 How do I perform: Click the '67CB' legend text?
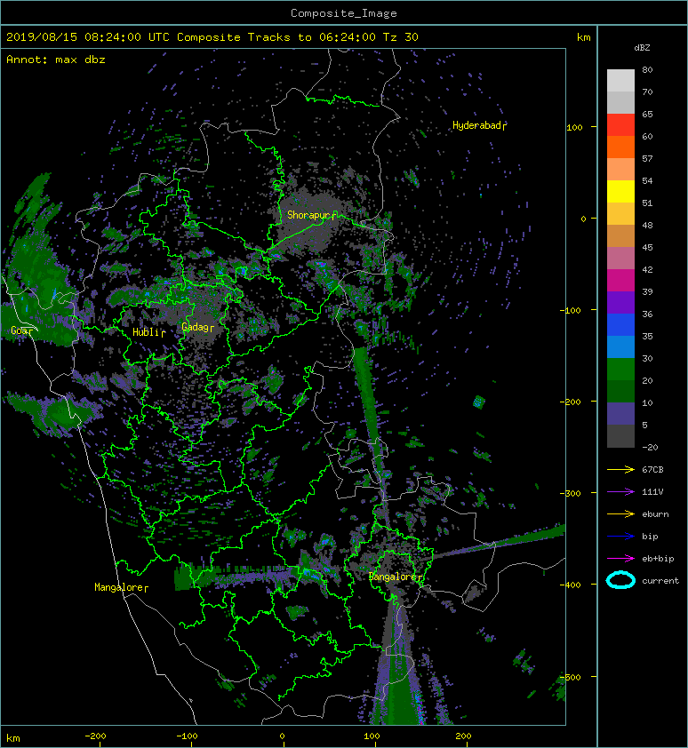click(652, 469)
